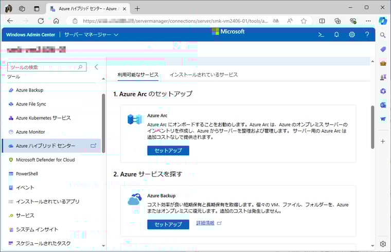The height and width of the screenshot is (252, 391).
Task: Collapse the tools pane chevron
Action: [x=96, y=67]
